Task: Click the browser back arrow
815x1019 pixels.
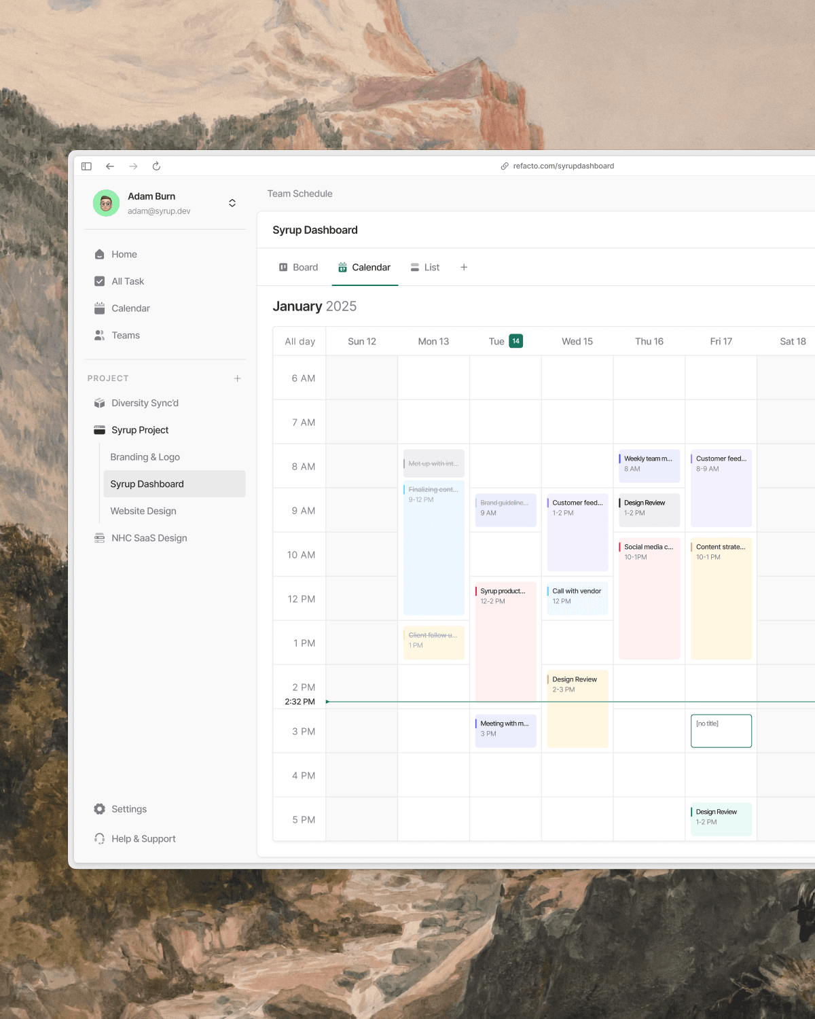Action: click(x=110, y=166)
